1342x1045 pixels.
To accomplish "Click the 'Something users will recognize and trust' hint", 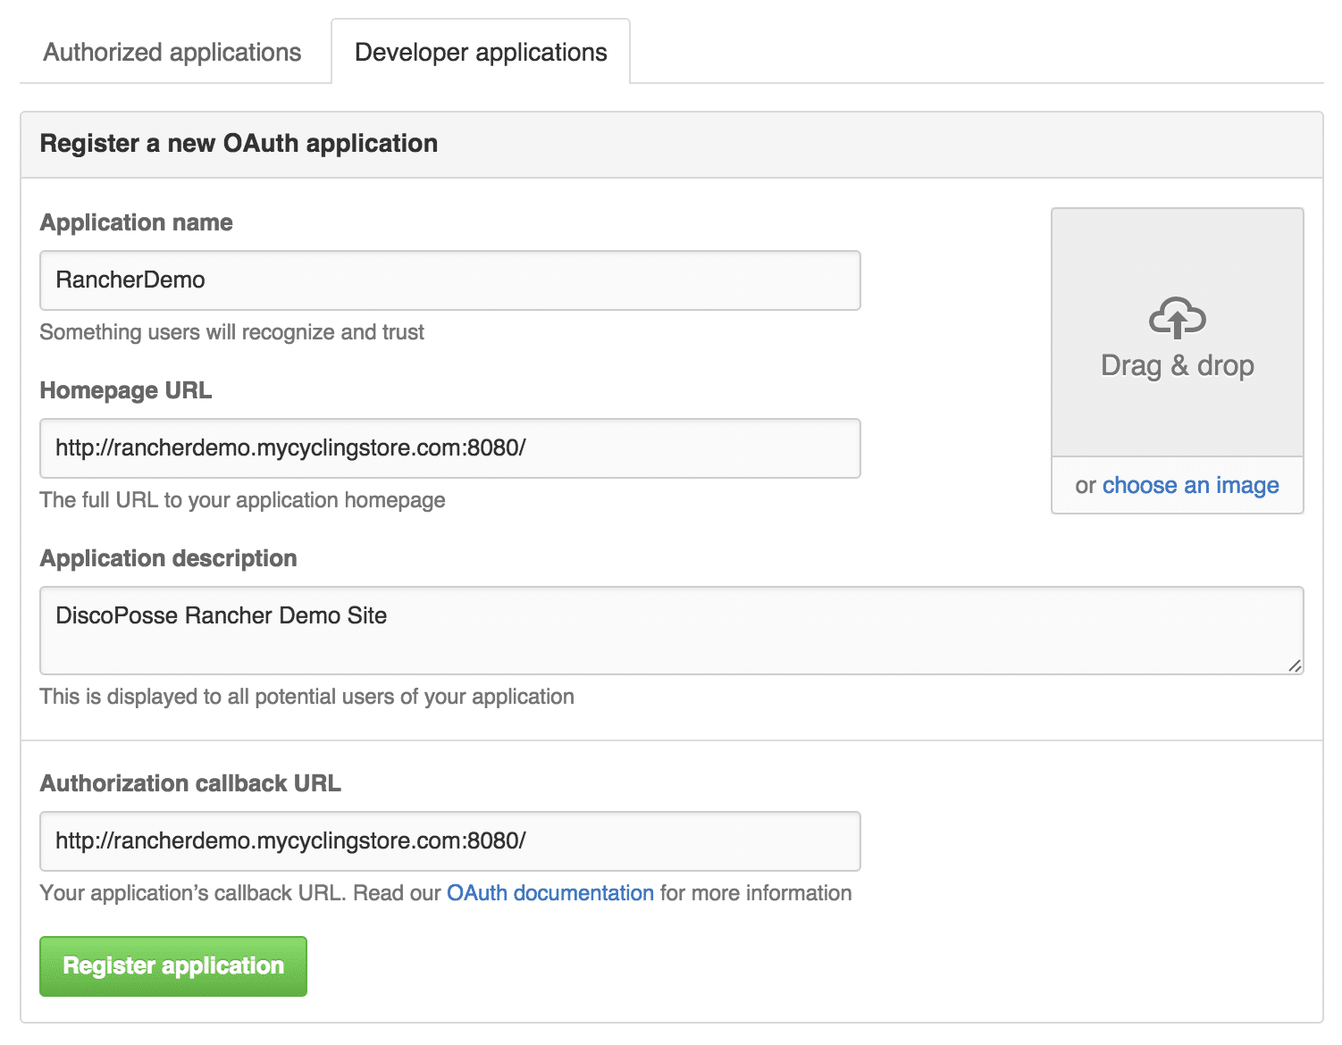I will (231, 332).
